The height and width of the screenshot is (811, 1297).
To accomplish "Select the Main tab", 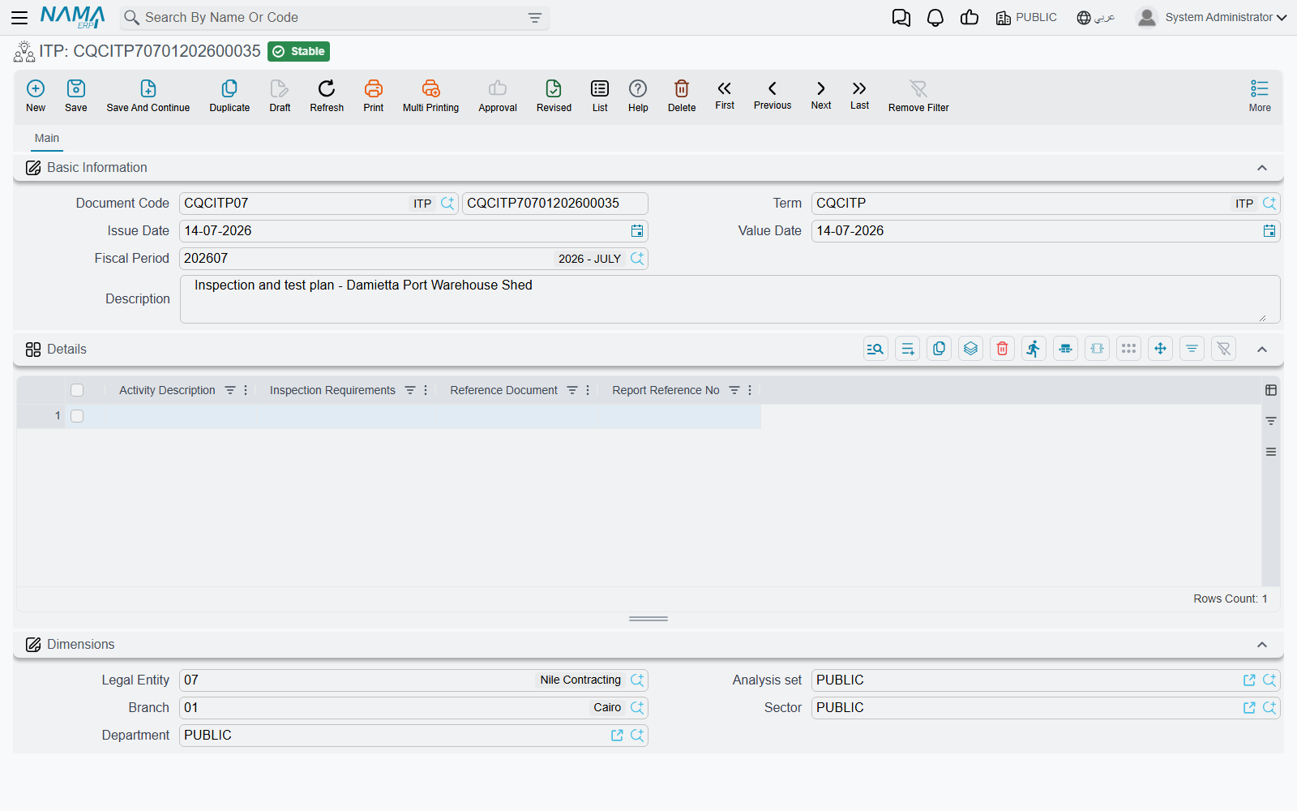I will pyautogui.click(x=47, y=138).
